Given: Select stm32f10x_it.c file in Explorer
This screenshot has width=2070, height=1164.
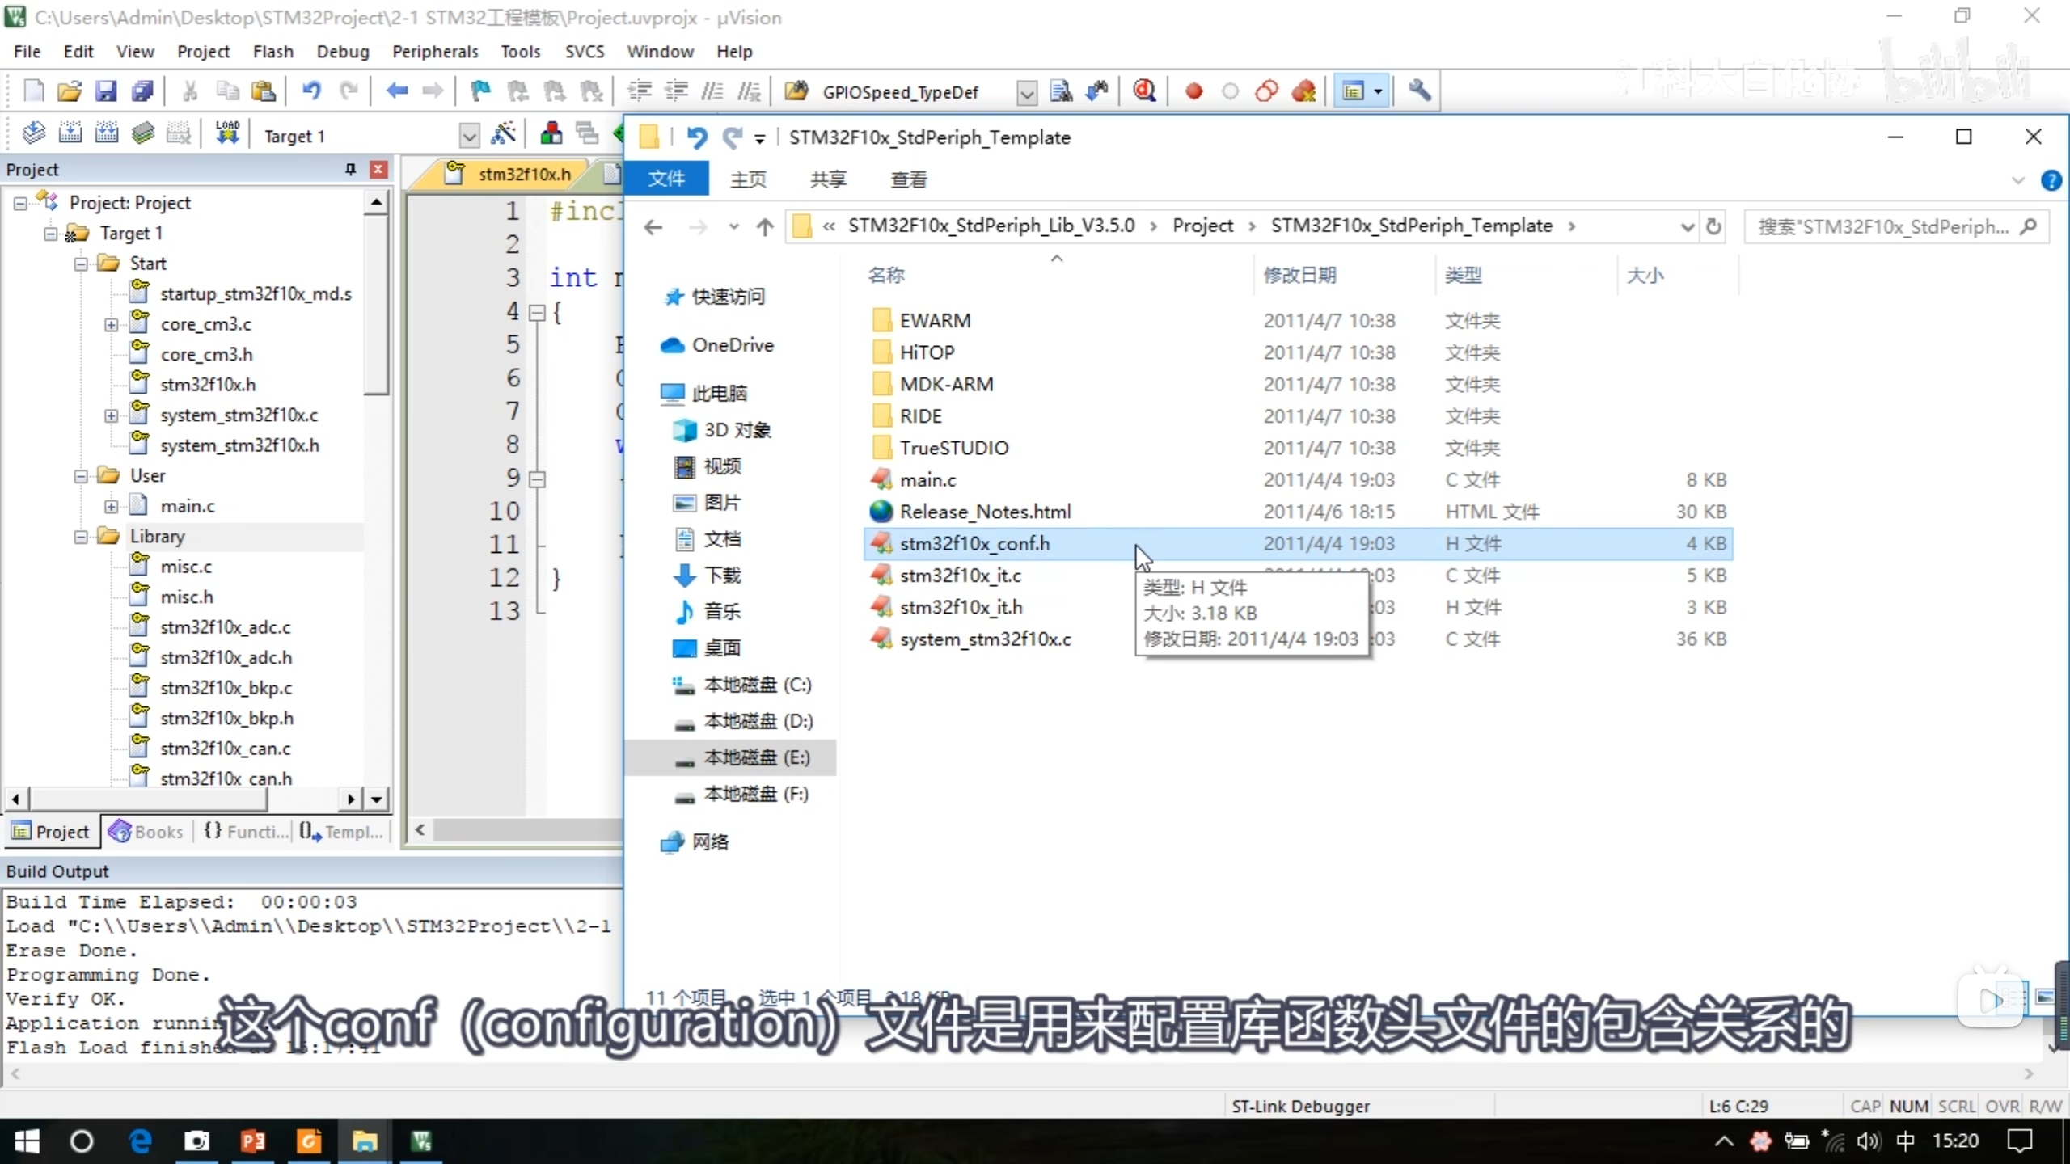Looking at the screenshot, I should click(960, 576).
